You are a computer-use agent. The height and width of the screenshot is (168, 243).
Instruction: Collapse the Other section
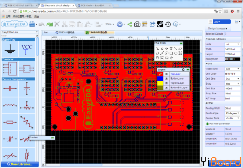206,103
